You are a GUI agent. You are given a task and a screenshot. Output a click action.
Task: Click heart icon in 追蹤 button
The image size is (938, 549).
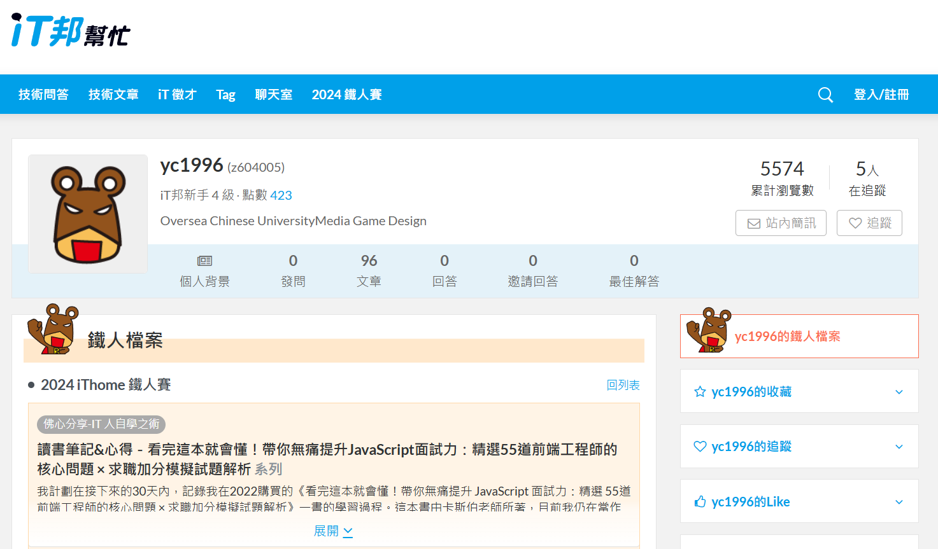point(855,223)
